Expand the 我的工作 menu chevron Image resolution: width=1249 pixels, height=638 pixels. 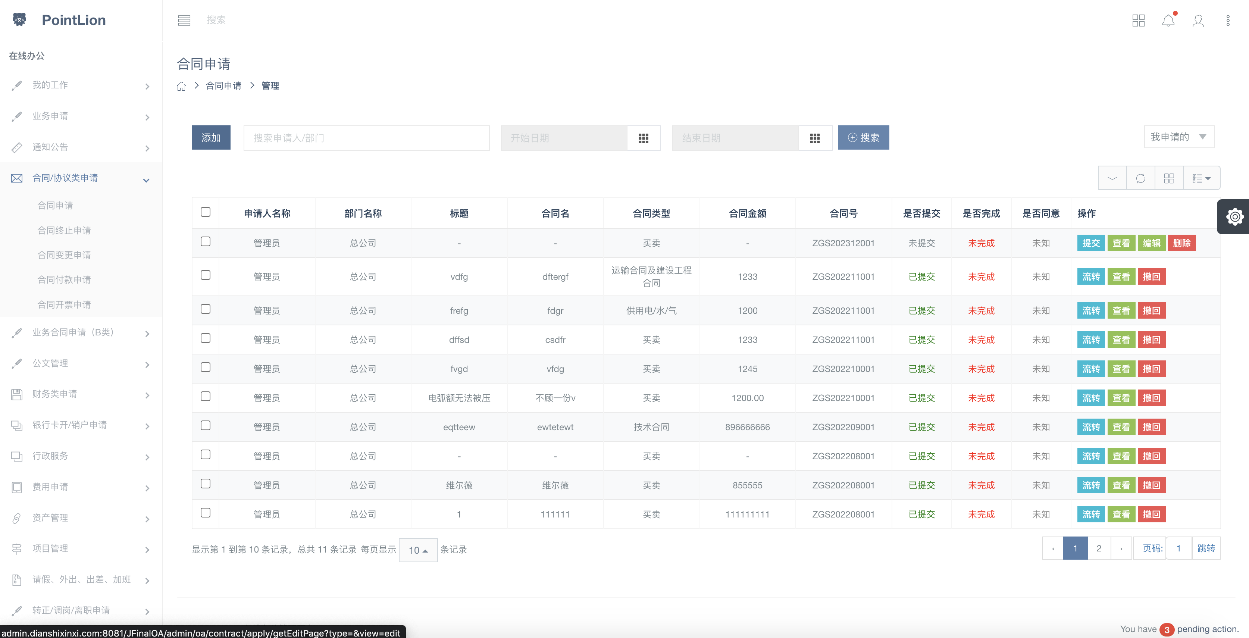click(147, 86)
